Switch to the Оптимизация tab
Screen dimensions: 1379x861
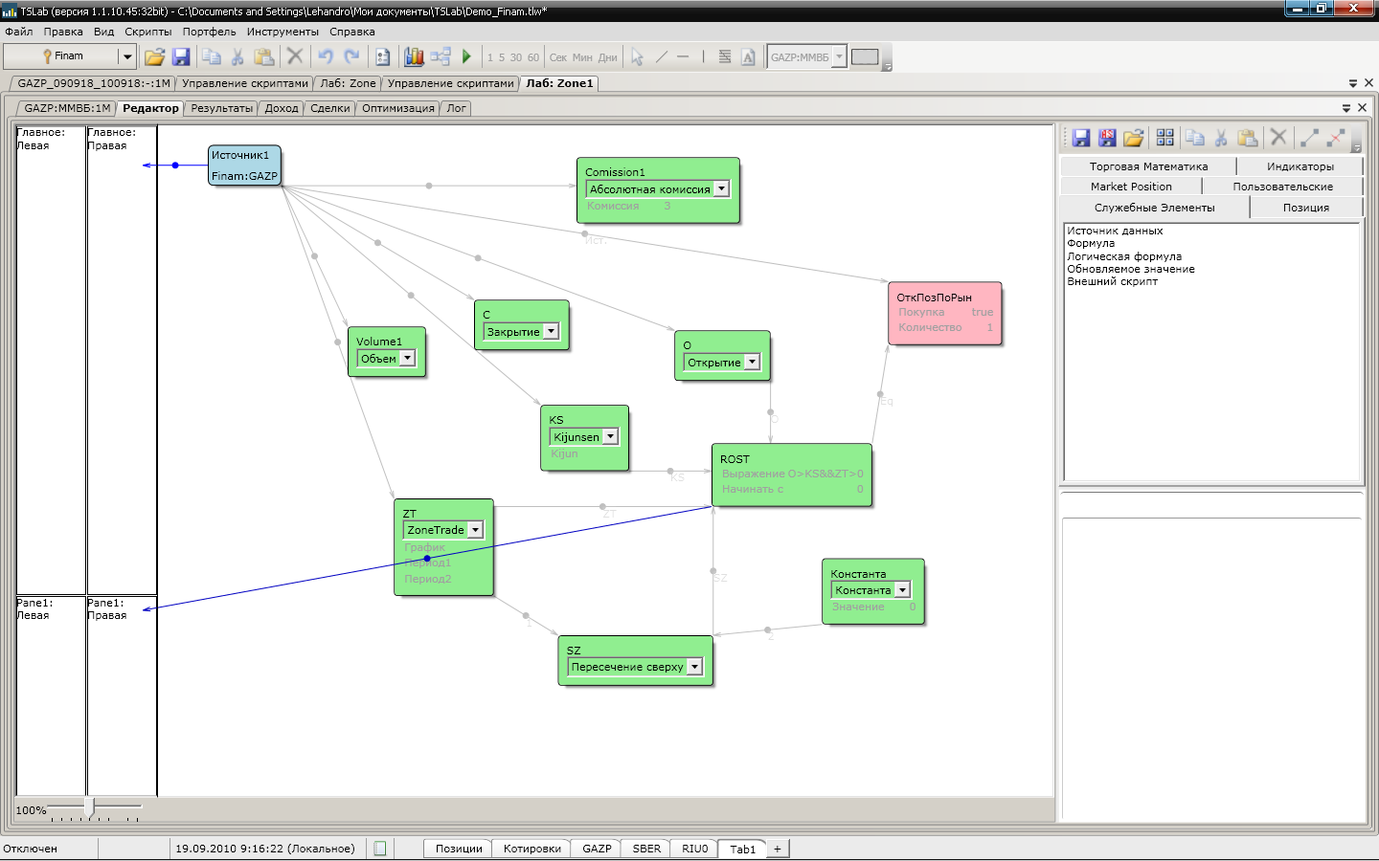[x=397, y=108]
